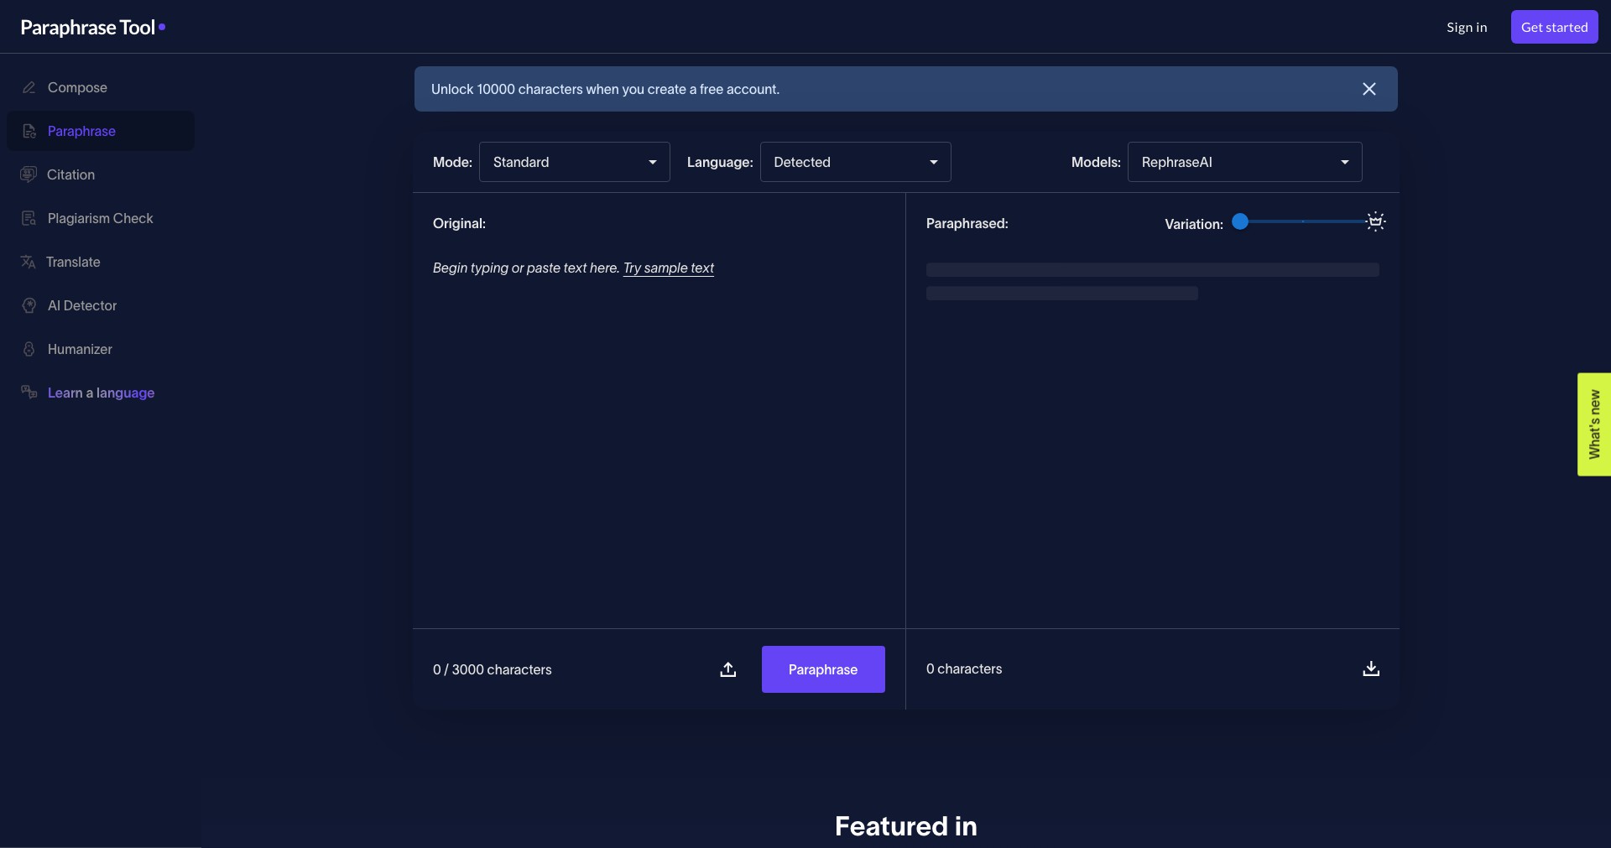The image size is (1611, 848).
Task: Click the Get started button
Action: coord(1554,27)
